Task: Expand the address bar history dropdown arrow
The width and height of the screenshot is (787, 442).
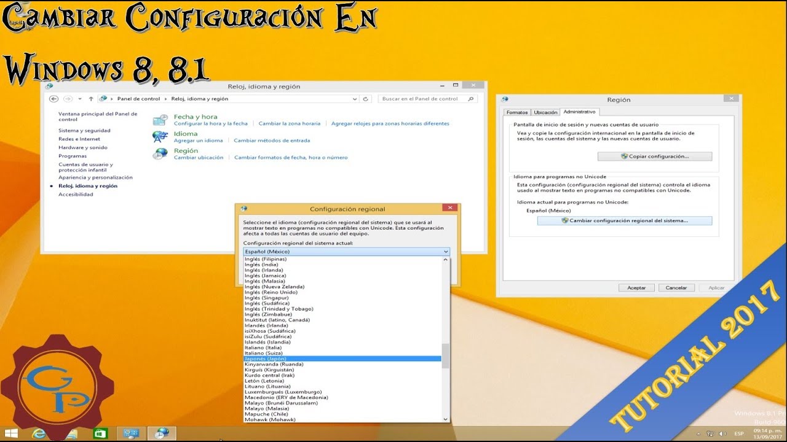Action: 355,99
